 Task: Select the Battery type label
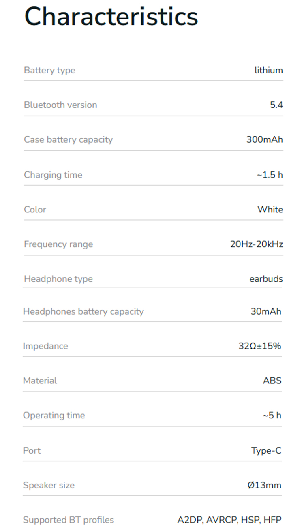(x=49, y=71)
